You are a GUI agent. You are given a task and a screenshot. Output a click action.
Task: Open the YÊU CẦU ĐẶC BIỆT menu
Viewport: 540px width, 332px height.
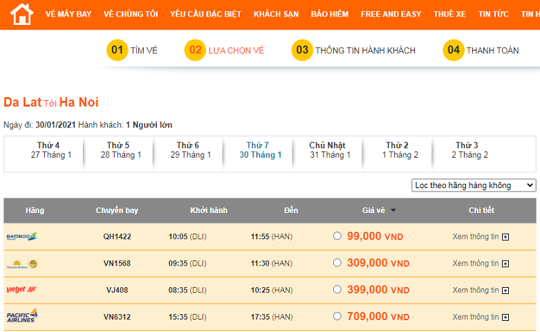point(205,14)
